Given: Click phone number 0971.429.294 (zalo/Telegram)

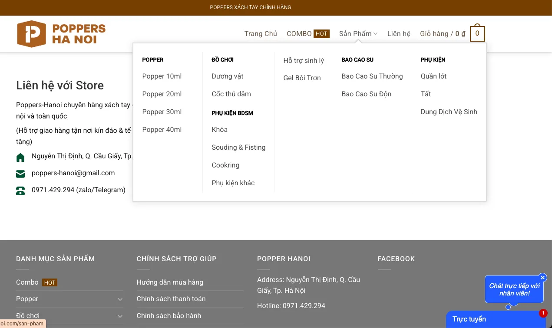Looking at the screenshot, I should pos(79,190).
